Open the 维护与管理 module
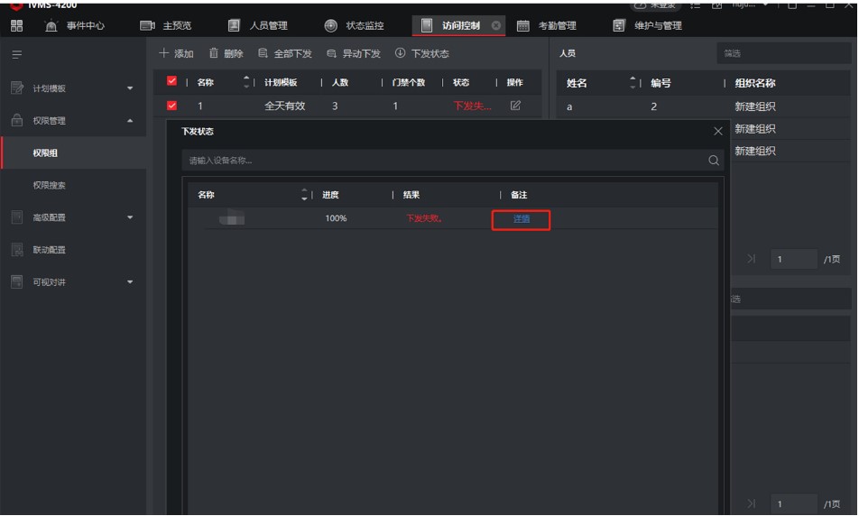Viewport: 859px width, 516px height. [648, 26]
